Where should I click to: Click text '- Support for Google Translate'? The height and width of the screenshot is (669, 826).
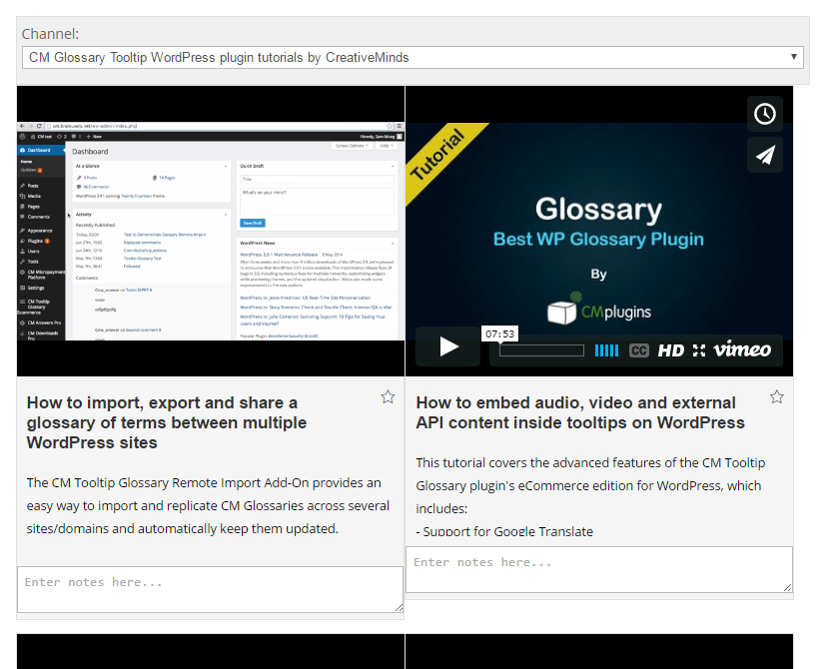(x=504, y=531)
